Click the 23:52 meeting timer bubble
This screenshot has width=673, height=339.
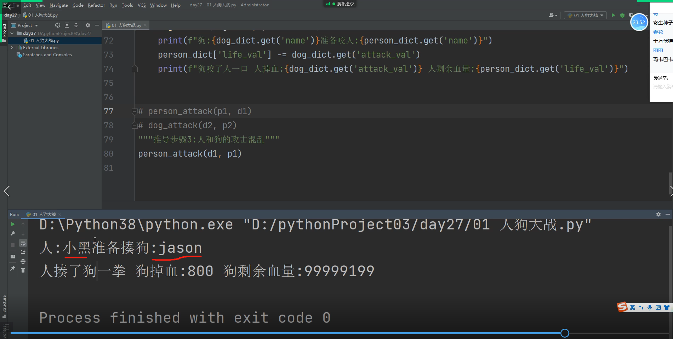click(639, 22)
